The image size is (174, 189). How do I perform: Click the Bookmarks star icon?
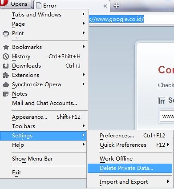pyautogui.click(x=6, y=47)
